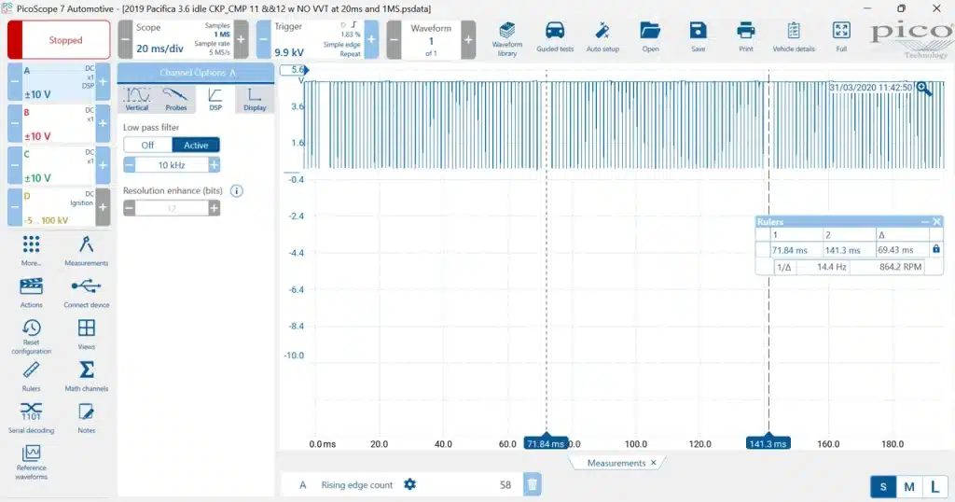The image size is (955, 502).
Task: Close the Rulers info box
Action: point(936,222)
